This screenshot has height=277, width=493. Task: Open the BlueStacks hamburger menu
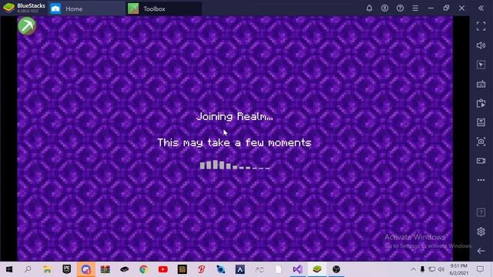(x=415, y=8)
